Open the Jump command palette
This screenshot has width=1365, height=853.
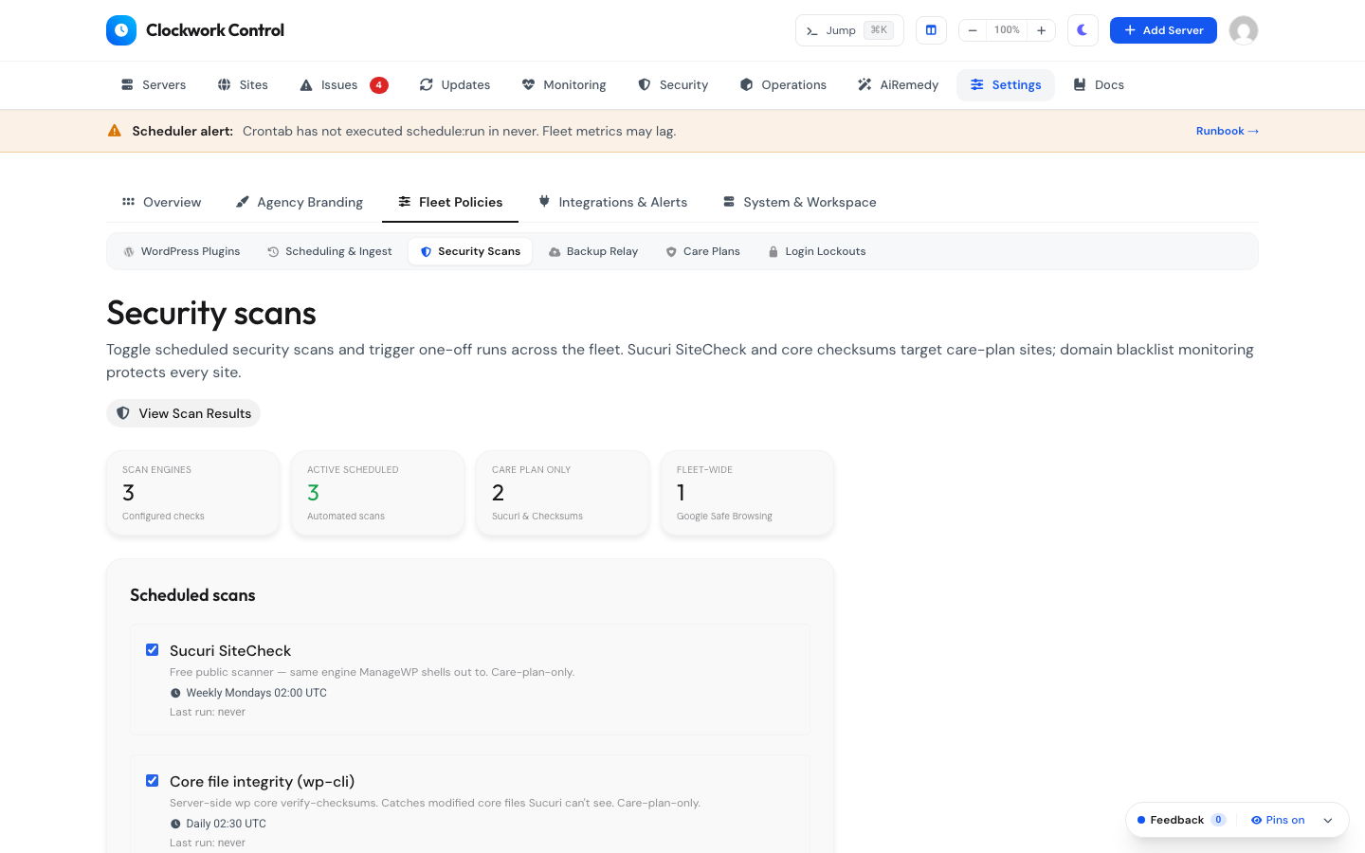pos(849,30)
